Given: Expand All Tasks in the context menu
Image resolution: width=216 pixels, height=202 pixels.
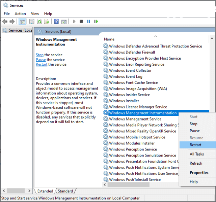Looking at the screenshot, I should pos(197,154).
